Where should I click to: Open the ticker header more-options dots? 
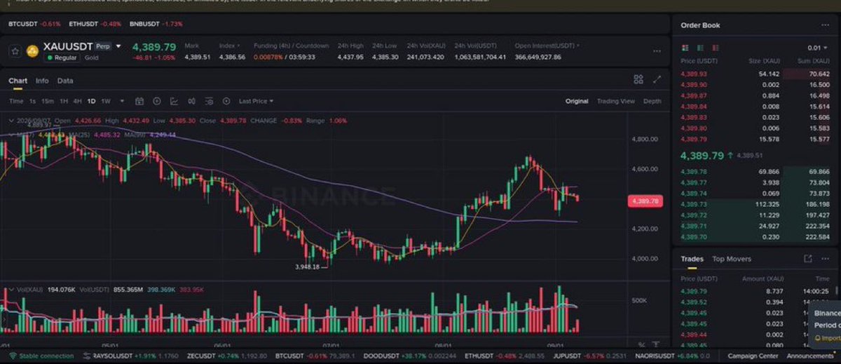[657, 51]
